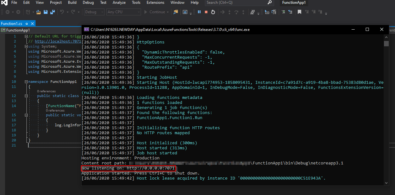
Task: Click the Step Over icon
Action: click(x=236, y=12)
